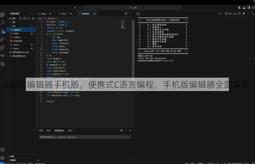This screenshot has width=255, height=164.
Task: Close the terminal panel on the right
Action: [253, 14]
